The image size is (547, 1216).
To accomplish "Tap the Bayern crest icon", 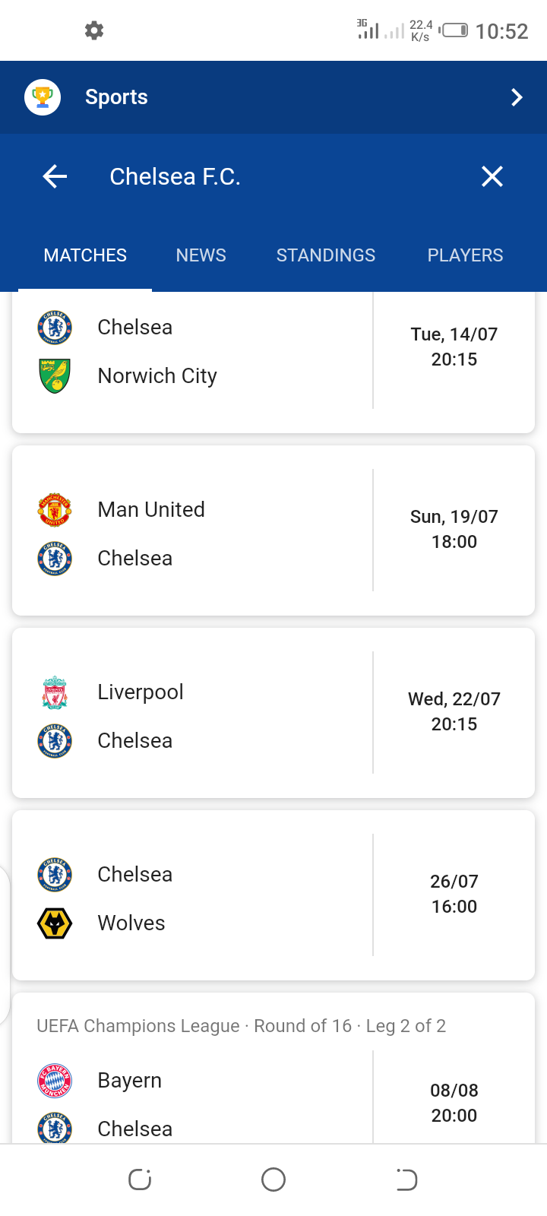I will click(55, 1081).
